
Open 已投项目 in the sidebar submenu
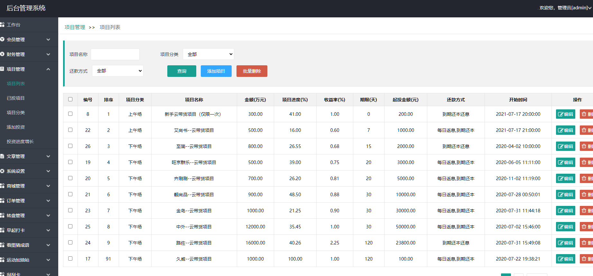coord(16,98)
